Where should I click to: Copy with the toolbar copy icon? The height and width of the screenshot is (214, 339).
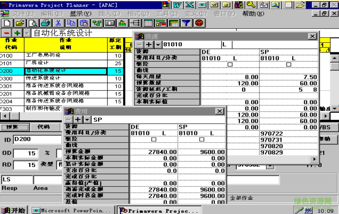point(71,23)
